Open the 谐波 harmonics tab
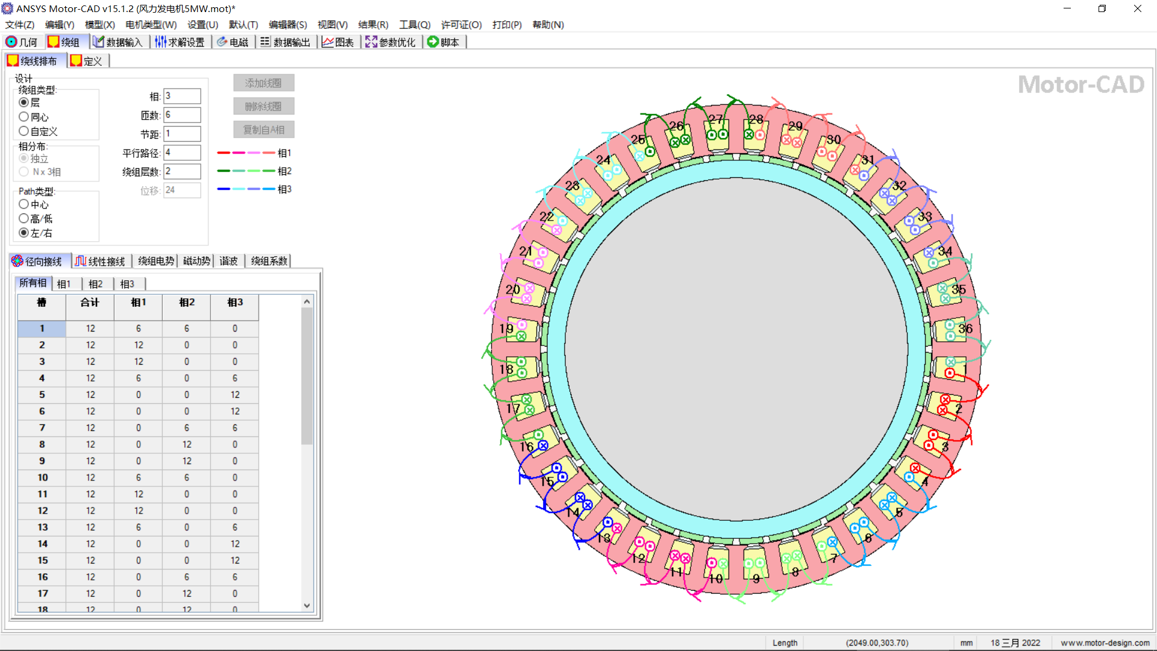1157x651 pixels. click(228, 261)
